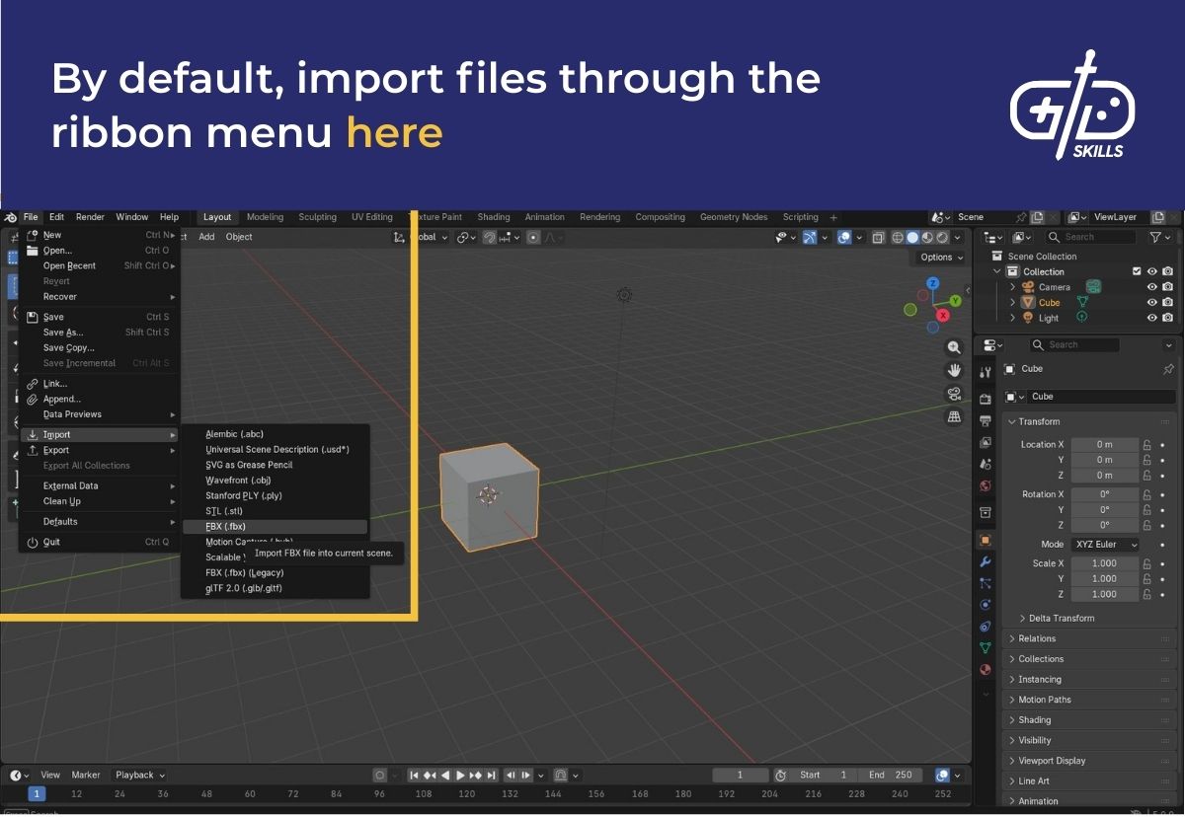The width and height of the screenshot is (1185, 817).
Task: Open the XYZ Euler rotation mode dropdown
Action: [1105, 544]
